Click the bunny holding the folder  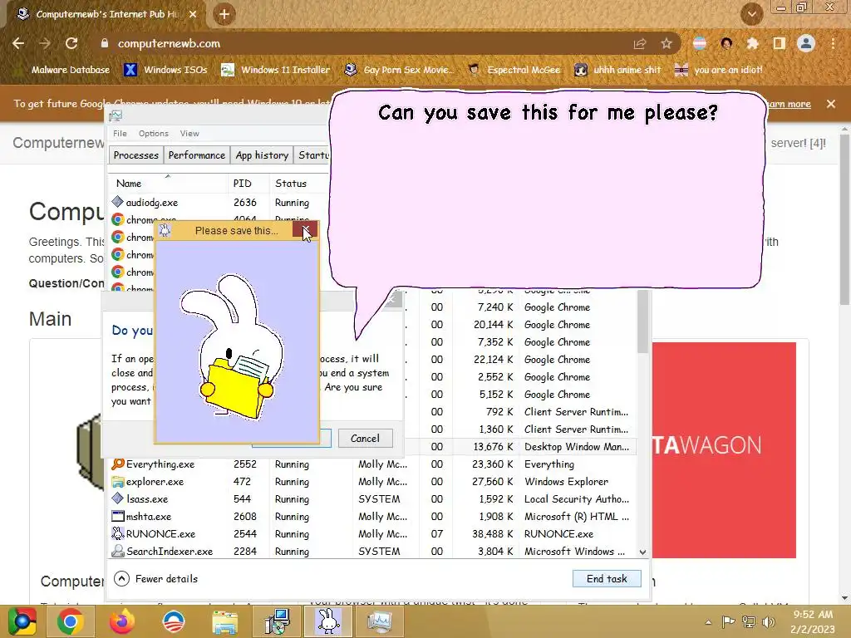point(232,347)
